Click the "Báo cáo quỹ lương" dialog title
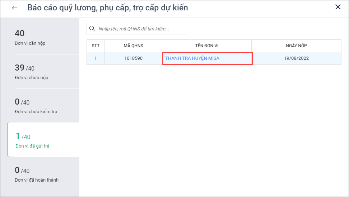The width and height of the screenshot is (349, 197). click(x=107, y=8)
